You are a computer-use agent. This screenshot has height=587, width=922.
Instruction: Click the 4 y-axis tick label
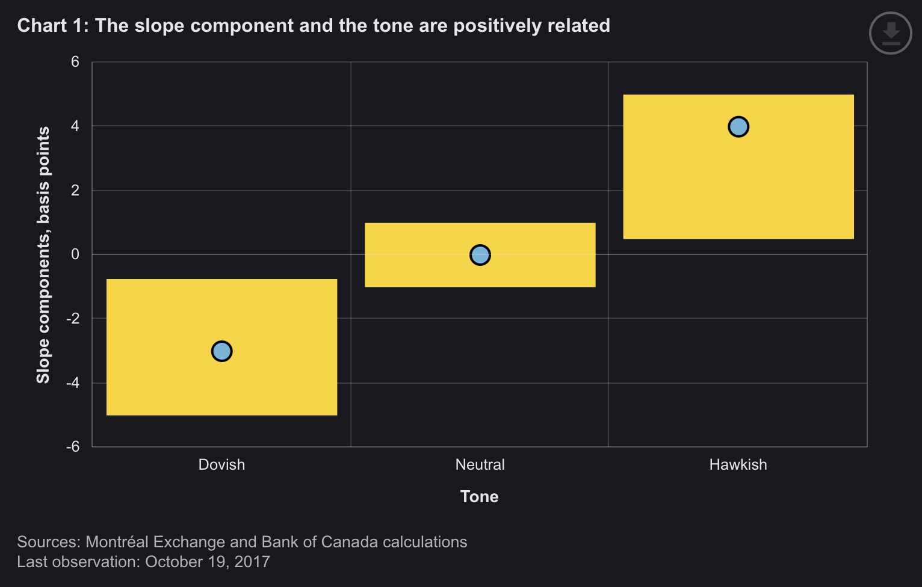coord(75,126)
